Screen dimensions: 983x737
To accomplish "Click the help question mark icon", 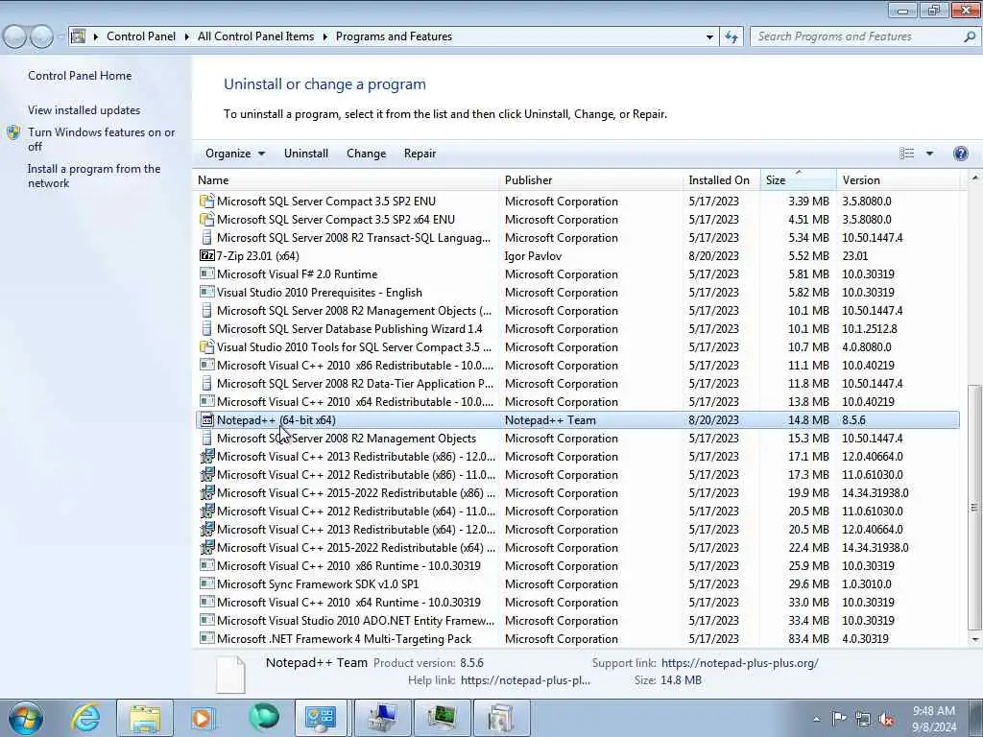I will click(x=960, y=154).
